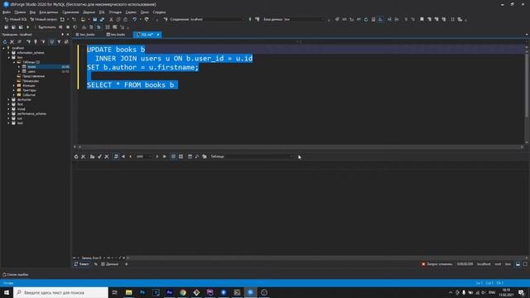
Task: Select the Функции folder in tree
Action: tap(29, 86)
